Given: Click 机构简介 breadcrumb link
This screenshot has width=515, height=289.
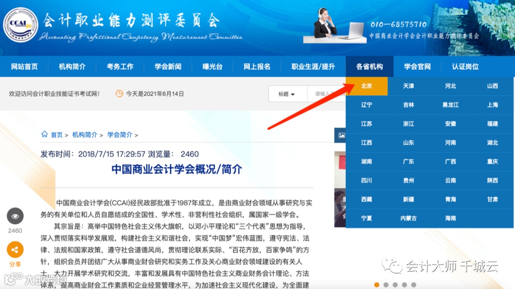Looking at the screenshot, I should (85, 134).
